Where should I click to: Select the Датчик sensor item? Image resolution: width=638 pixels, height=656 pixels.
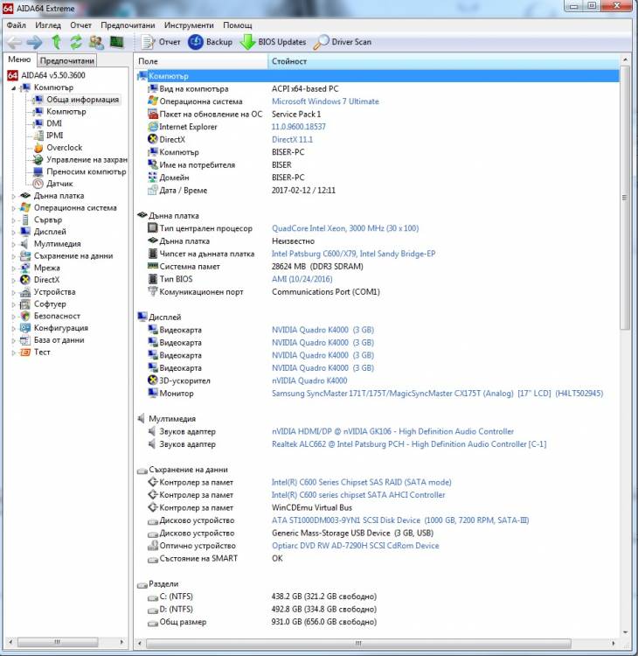click(52, 184)
